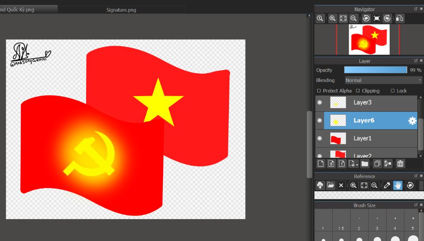The image size is (424, 241).
Task: Fit canvas to window in Navigator
Action: [343, 18]
